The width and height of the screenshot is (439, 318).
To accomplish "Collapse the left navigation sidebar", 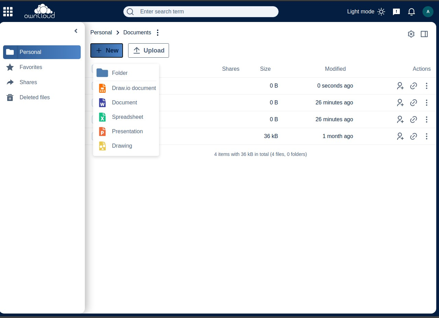I will [76, 31].
